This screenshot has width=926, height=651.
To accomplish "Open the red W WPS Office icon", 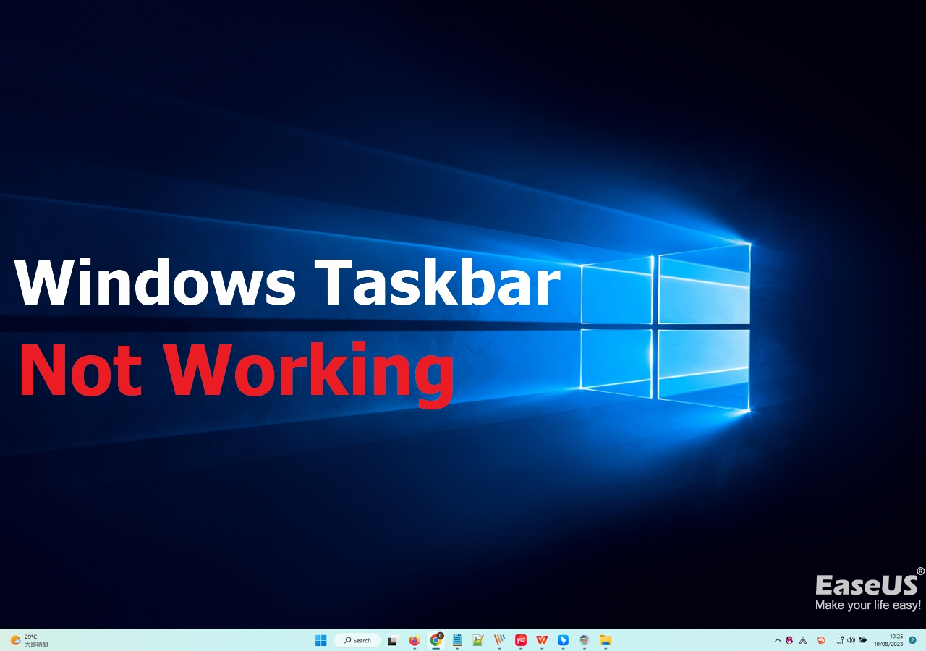I will point(542,640).
